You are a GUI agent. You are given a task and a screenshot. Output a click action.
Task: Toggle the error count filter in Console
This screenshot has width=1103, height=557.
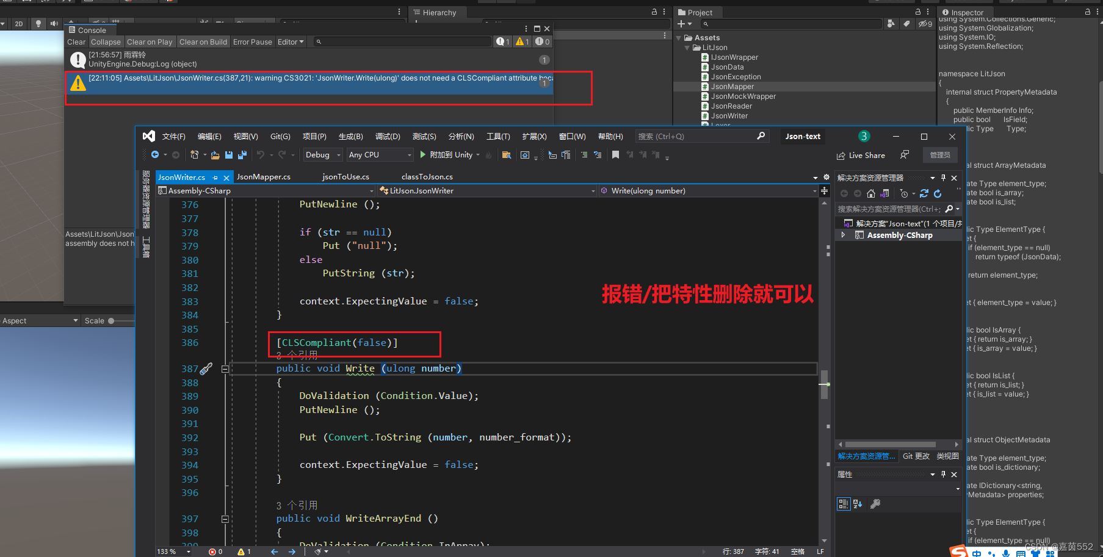point(543,41)
